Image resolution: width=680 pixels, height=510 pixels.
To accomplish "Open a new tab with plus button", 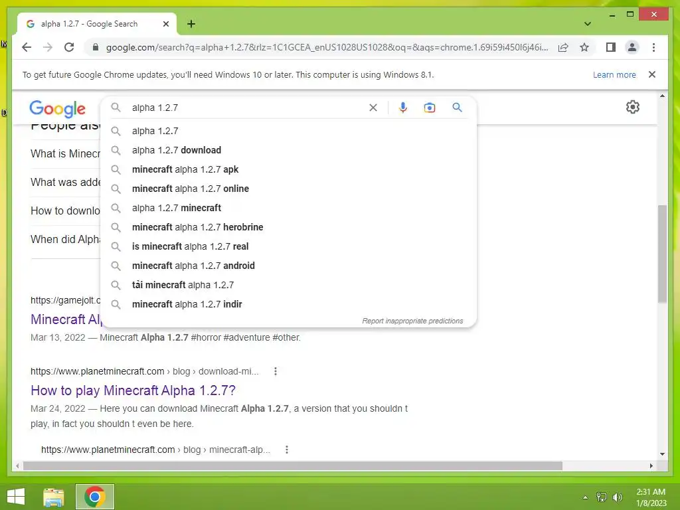I will pos(191,24).
